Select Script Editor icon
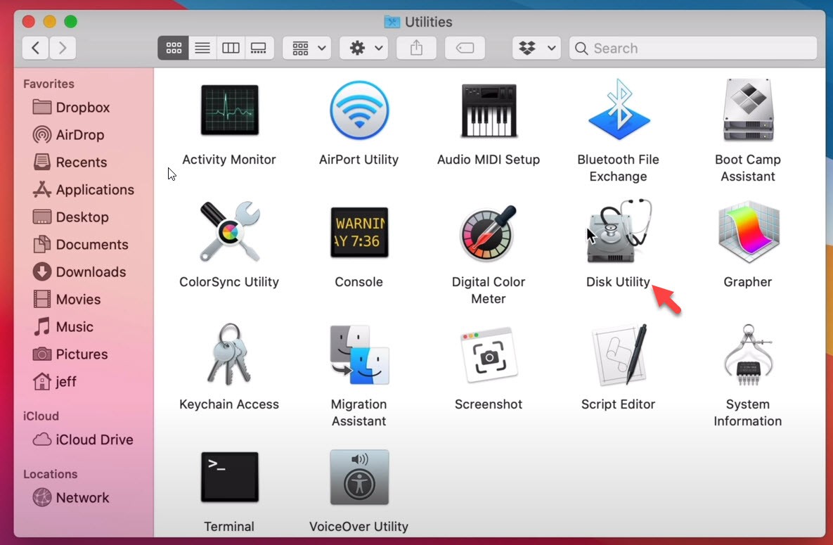This screenshot has width=833, height=545. pyautogui.click(x=619, y=354)
